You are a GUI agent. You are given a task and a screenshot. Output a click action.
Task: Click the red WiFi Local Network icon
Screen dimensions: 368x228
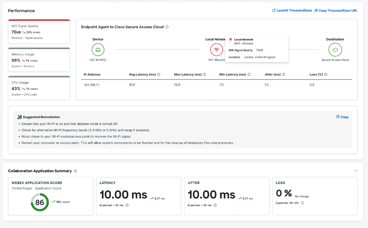[217, 50]
